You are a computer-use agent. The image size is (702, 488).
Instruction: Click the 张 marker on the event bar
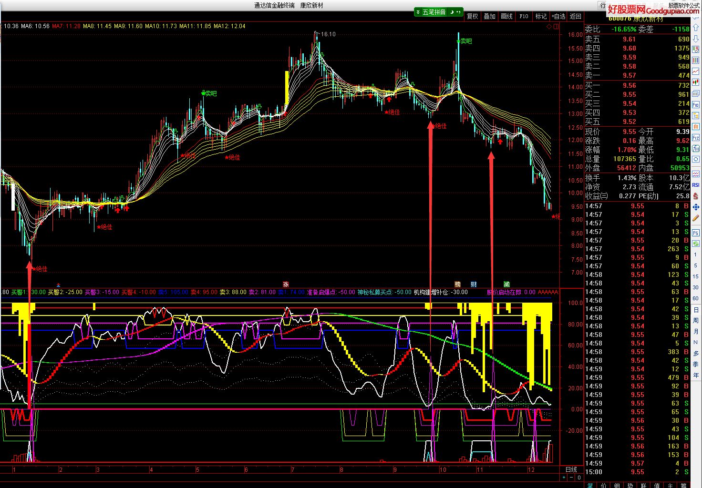click(x=286, y=284)
